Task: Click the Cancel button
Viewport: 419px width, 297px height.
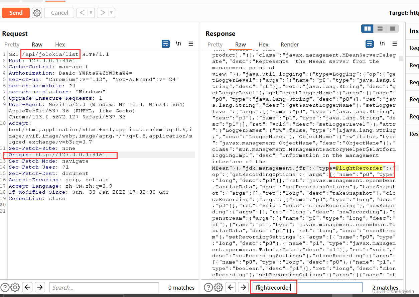Action: [59, 13]
